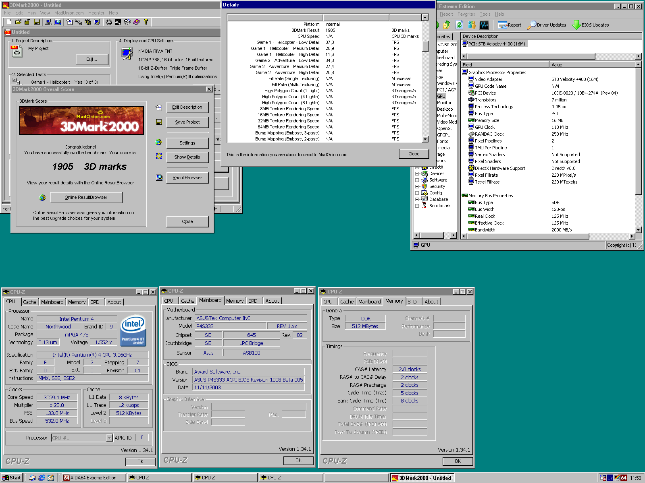The image size is (645, 483).
Task: Click the Start button on taskbar
Action: [x=12, y=478]
